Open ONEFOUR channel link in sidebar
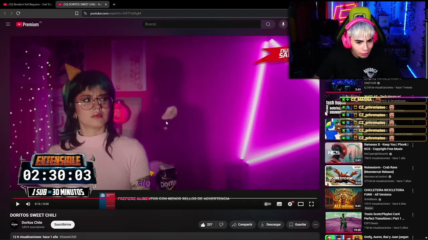The width and height of the screenshot is (428, 240). coord(370,83)
